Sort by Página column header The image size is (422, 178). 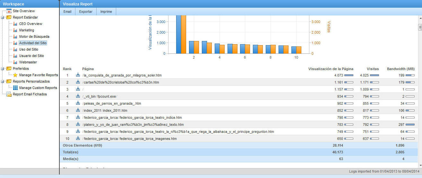coord(88,69)
